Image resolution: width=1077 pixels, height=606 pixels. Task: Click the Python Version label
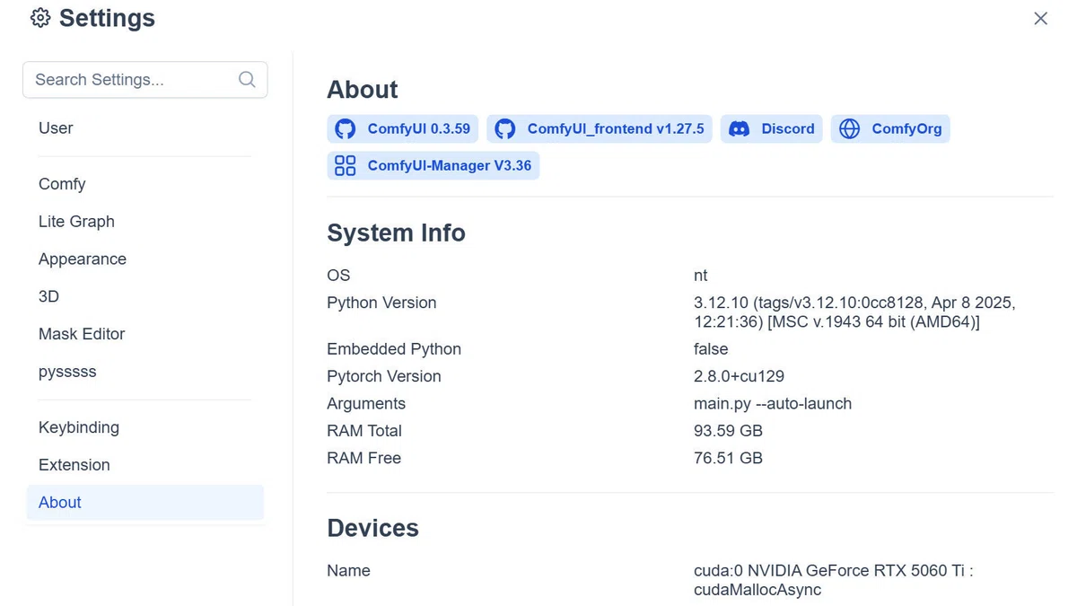(381, 303)
